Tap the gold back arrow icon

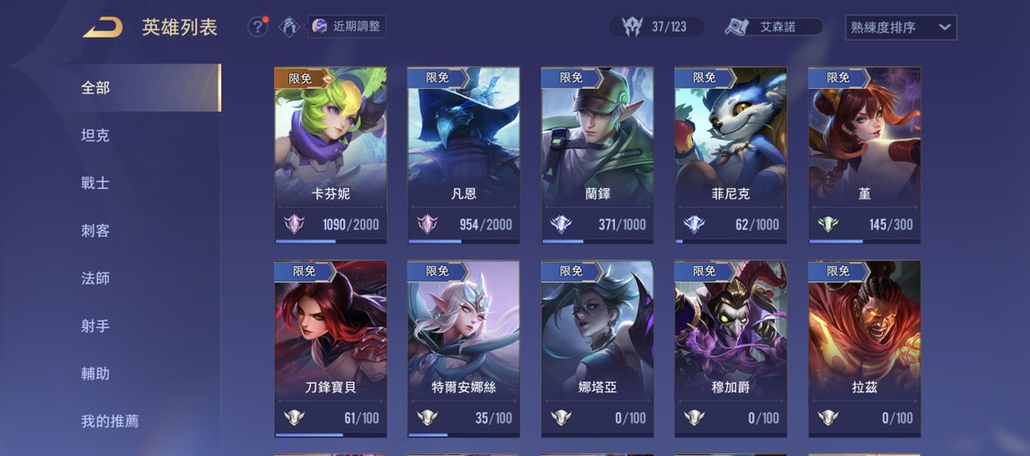102,28
